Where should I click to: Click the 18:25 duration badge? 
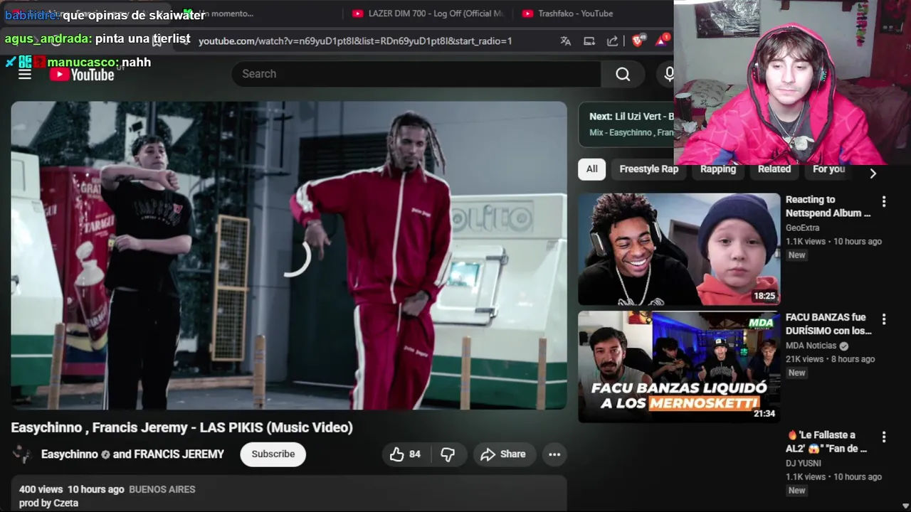point(764,296)
